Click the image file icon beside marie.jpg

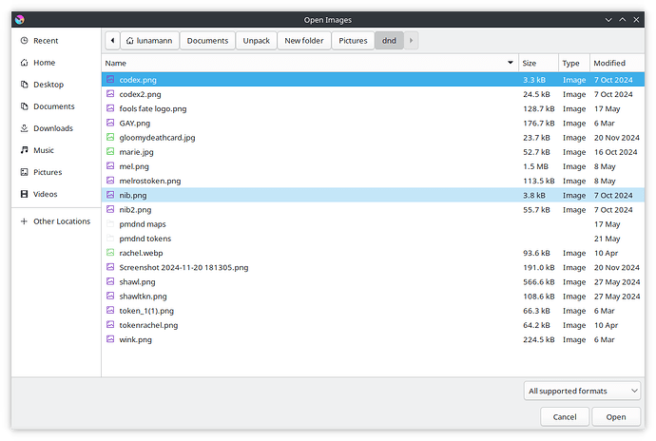(110, 152)
